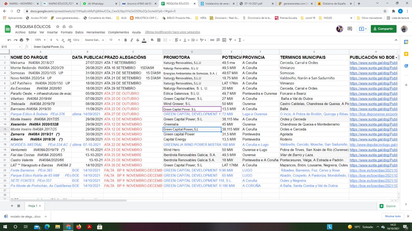
Task: Apply percent number format
Action: coord(57,40)
